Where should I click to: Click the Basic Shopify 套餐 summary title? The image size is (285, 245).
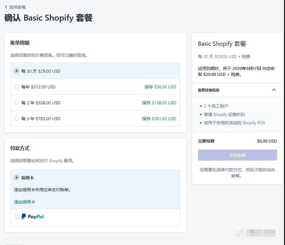(222, 44)
